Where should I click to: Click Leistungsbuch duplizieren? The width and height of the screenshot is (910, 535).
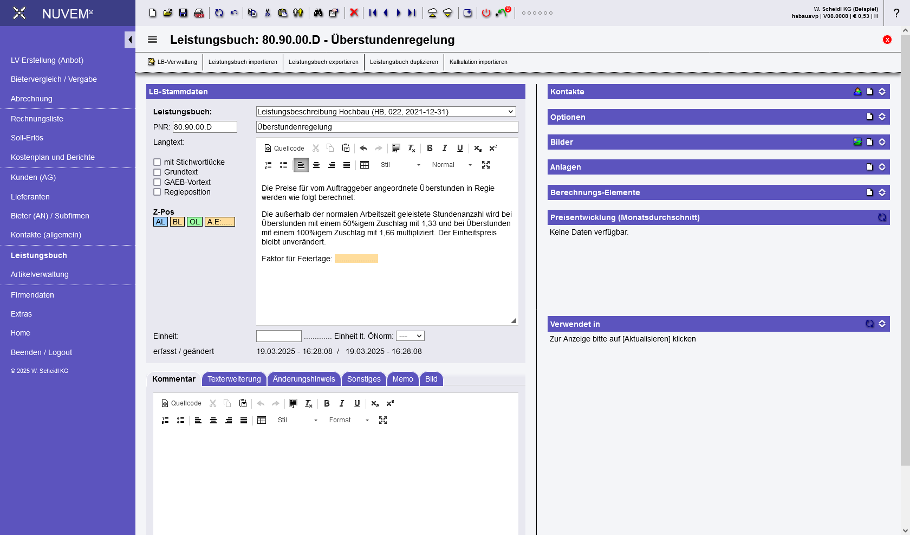(404, 62)
